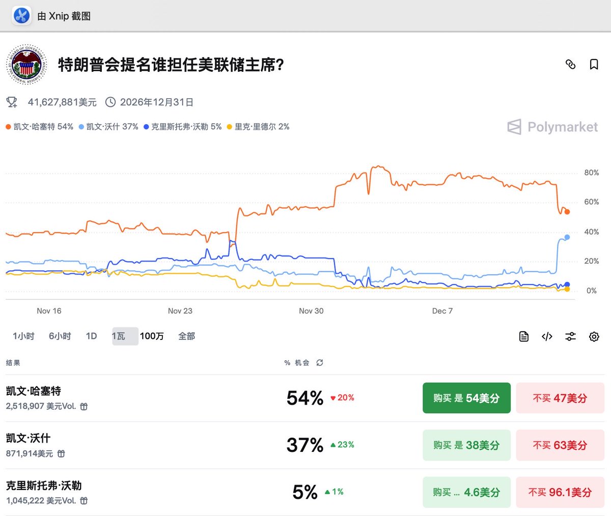
Task: Switch chart to 1D range
Action: (91, 336)
